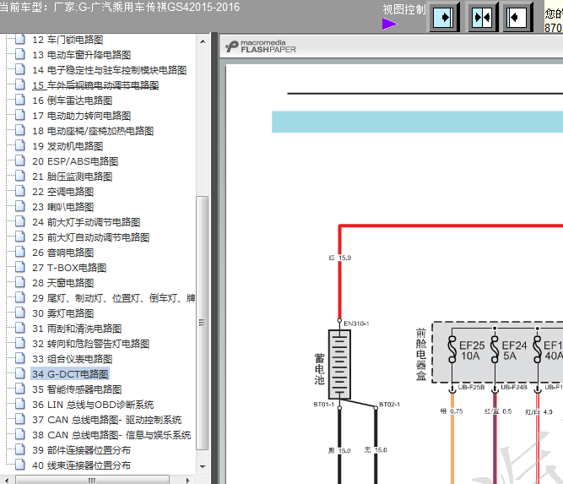Image resolution: width=563 pixels, height=484 pixels.
Task: Click page icon next to 26 音响电路图
Action: pos(20,252)
